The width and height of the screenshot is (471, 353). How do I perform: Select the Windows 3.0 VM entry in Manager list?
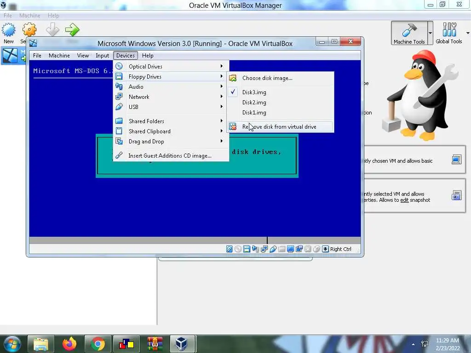[x=13, y=56]
